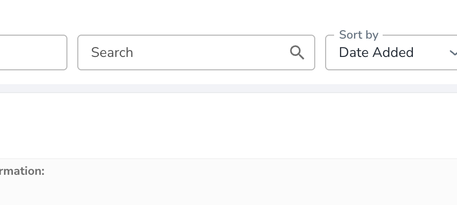
Task: Click the bold label ending in 'rmation:'
Action: click(x=22, y=171)
